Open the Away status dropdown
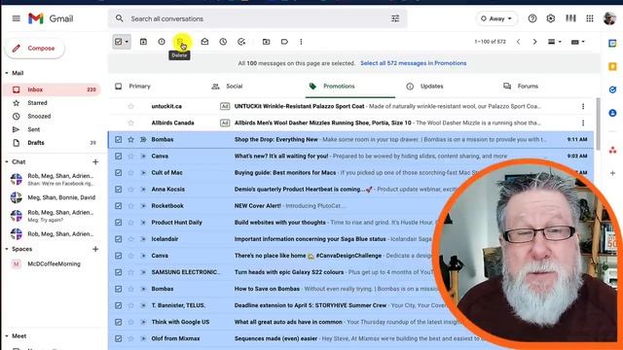 [x=496, y=18]
